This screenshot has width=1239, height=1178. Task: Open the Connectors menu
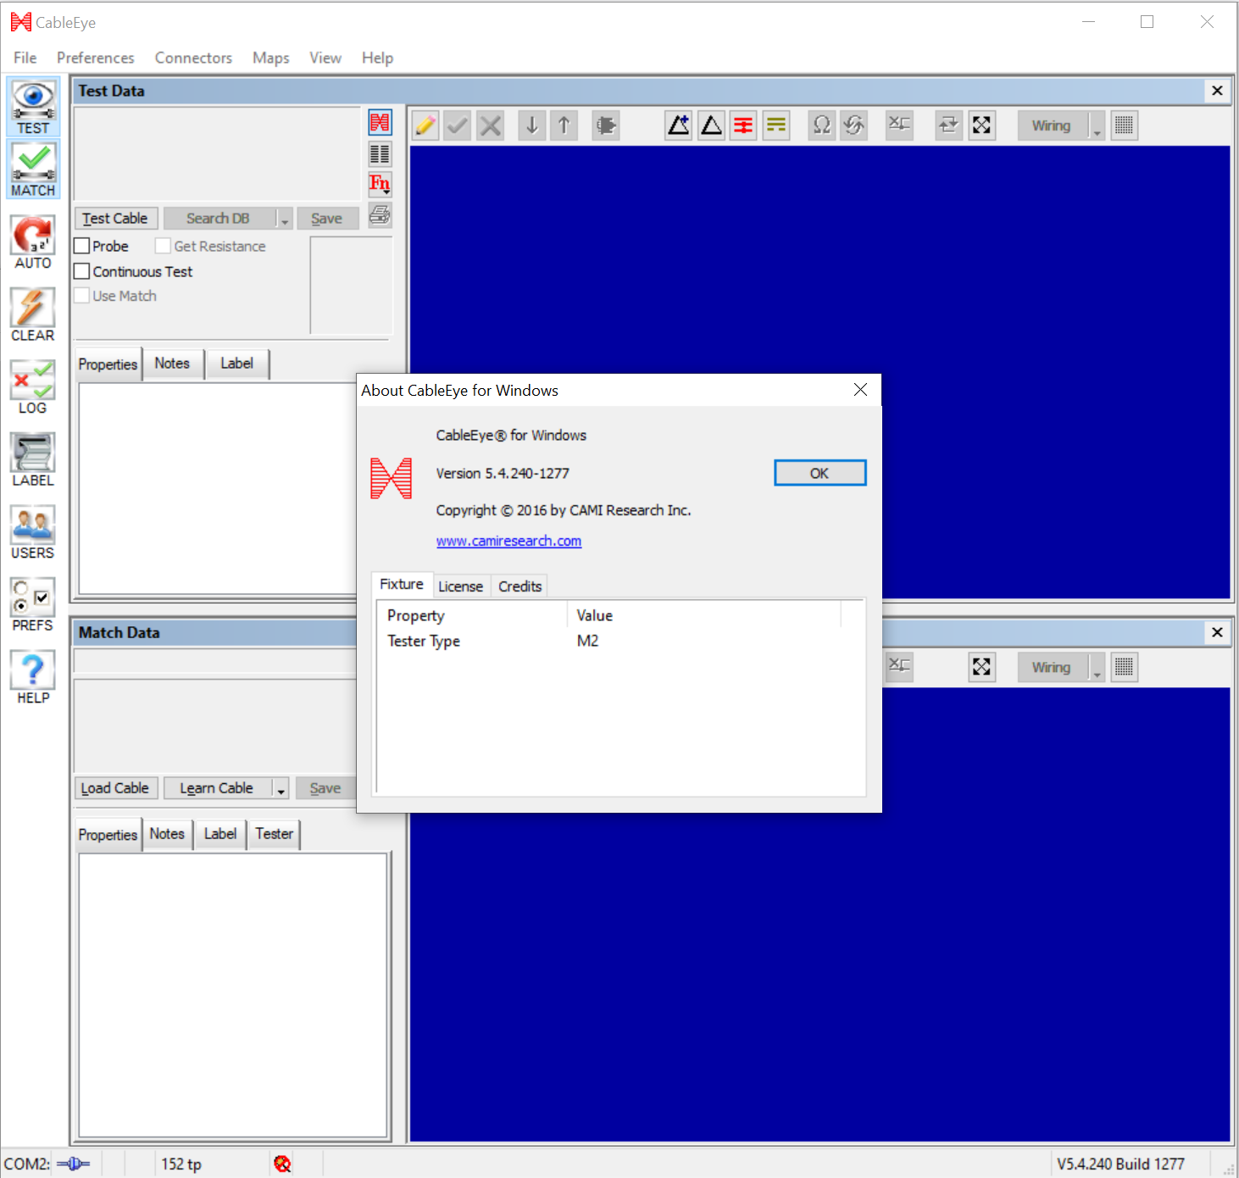tap(193, 58)
